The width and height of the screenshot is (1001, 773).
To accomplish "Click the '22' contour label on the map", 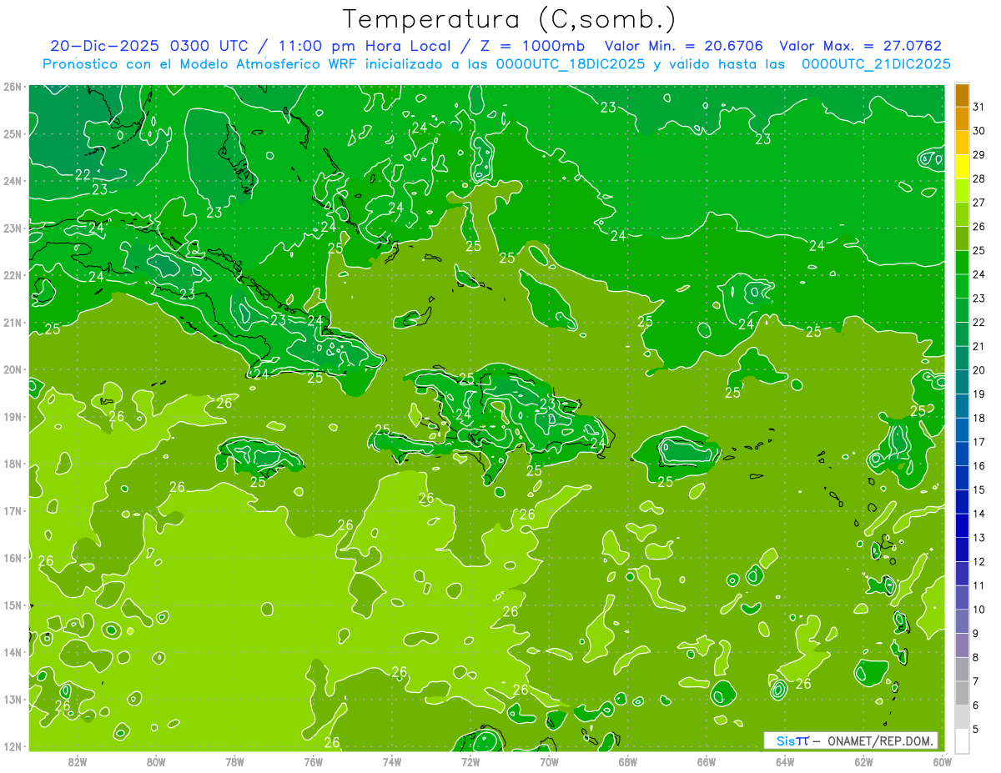I will [x=83, y=174].
